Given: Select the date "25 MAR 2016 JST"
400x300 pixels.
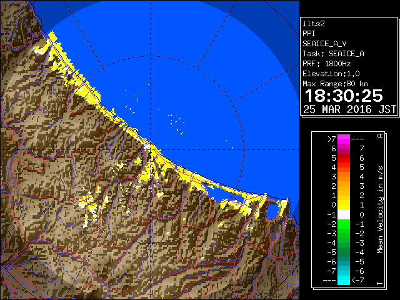Looking at the screenshot, I should 349,109.
